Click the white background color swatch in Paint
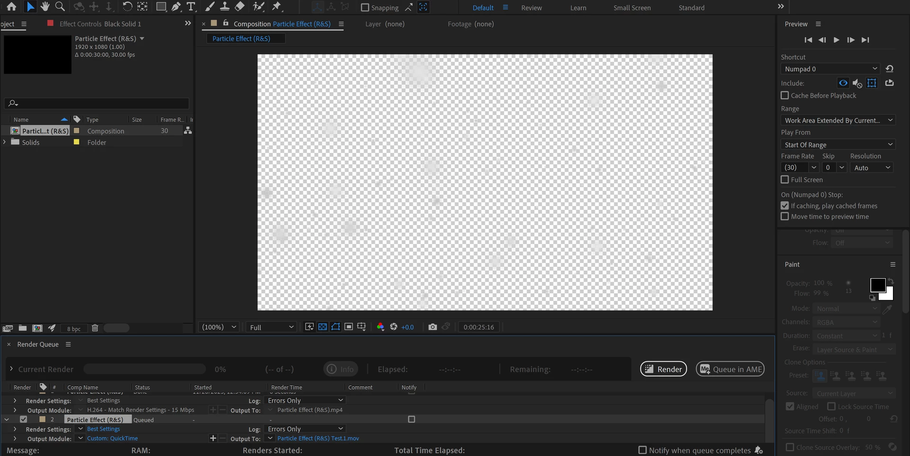Screen dimensions: 910x456 pyautogui.click(x=889, y=296)
